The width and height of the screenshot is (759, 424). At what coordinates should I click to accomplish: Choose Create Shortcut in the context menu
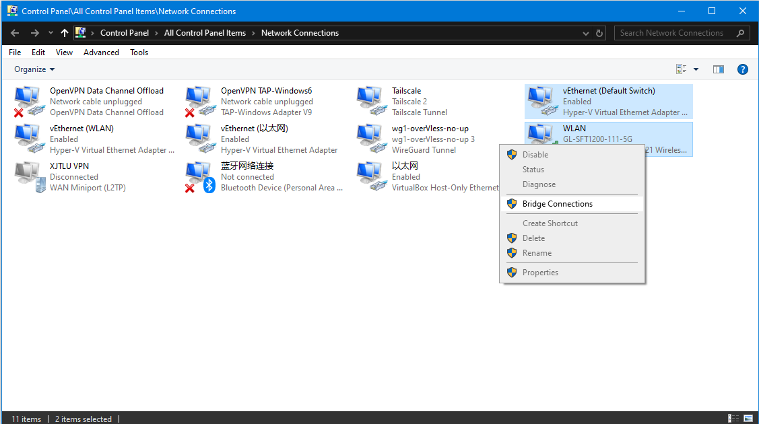[x=572, y=223]
